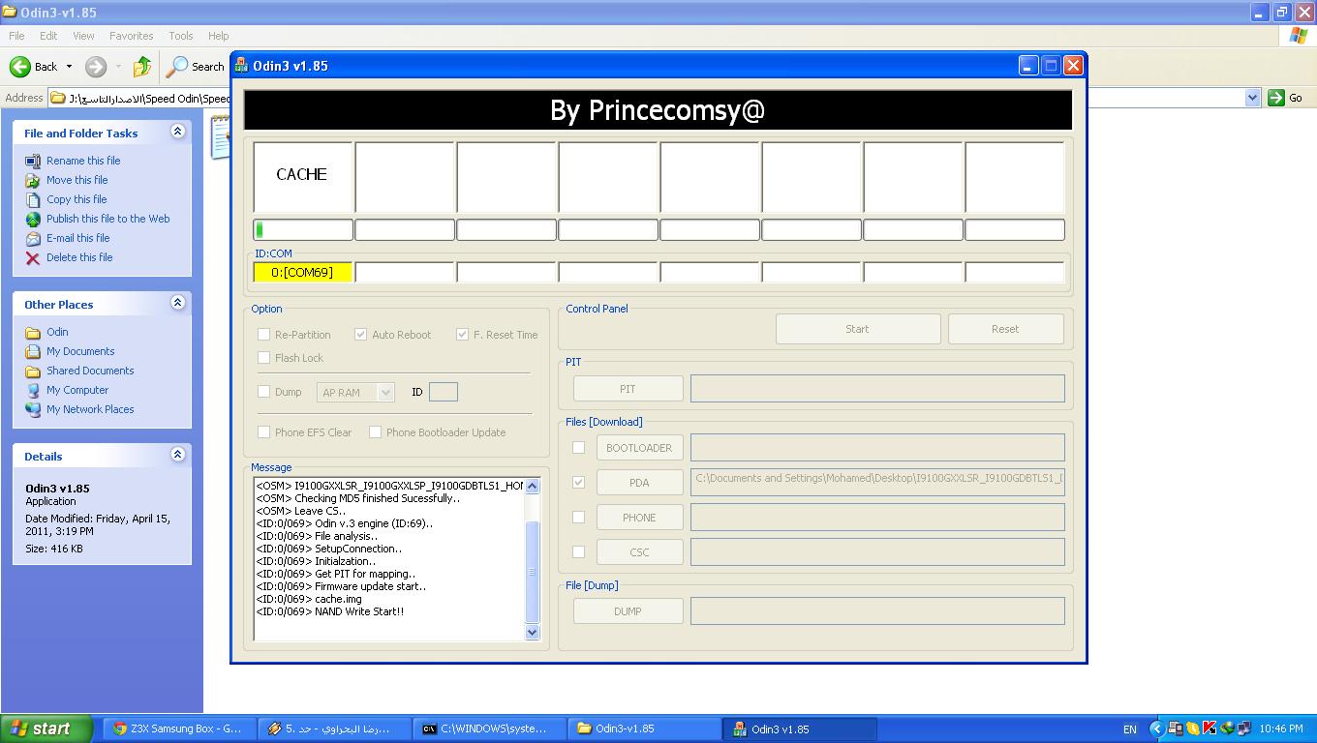Open the Favorites menu
Viewport: 1317px width, 743px height.
[131, 36]
